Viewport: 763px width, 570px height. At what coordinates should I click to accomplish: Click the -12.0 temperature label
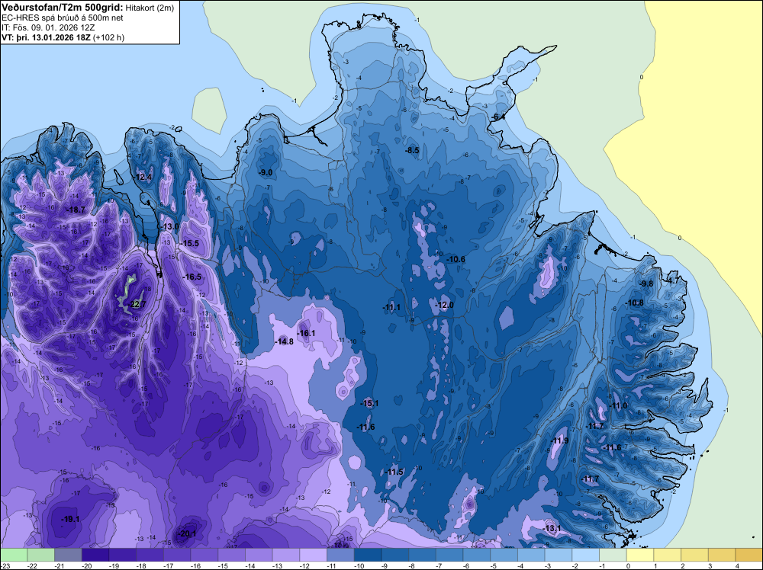click(x=444, y=305)
